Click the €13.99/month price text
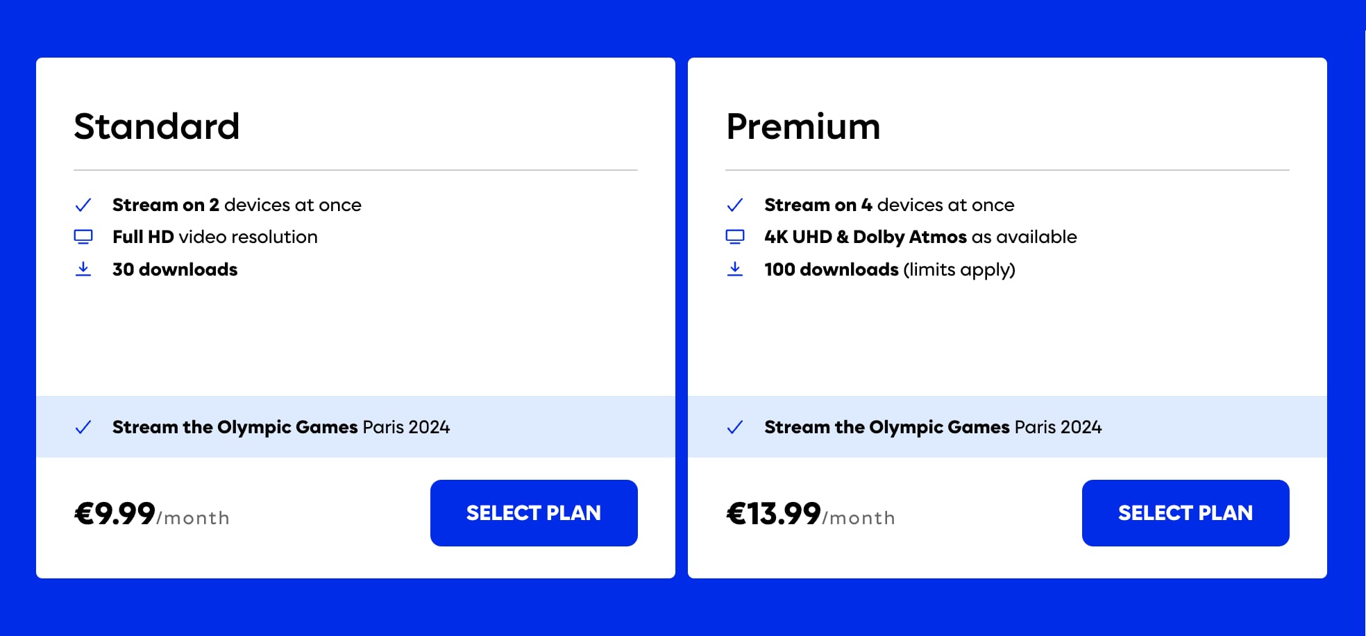 point(811,514)
